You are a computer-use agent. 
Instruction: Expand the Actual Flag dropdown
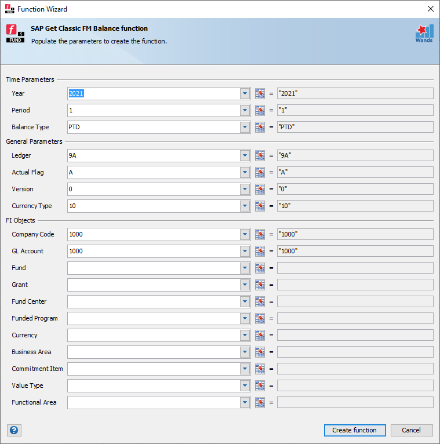[x=245, y=172]
